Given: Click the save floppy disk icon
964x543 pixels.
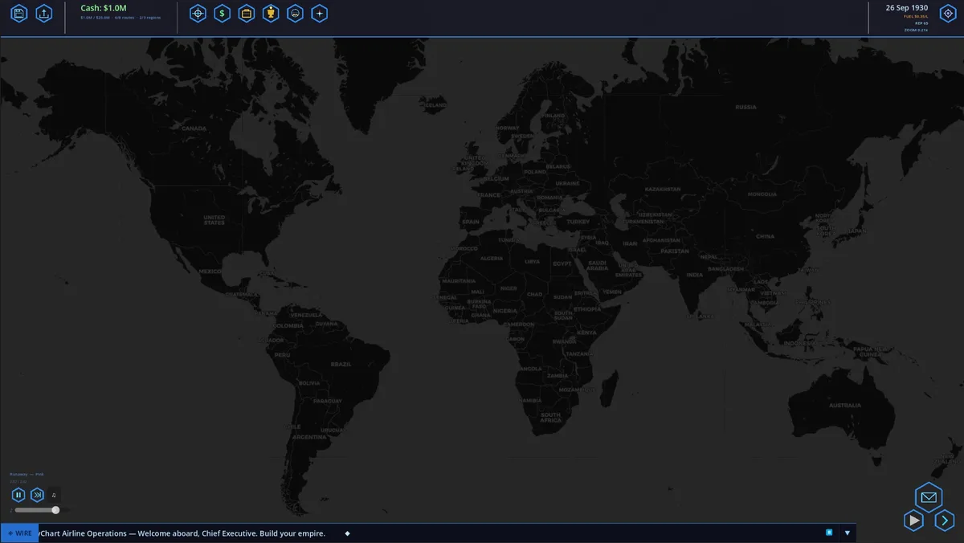Looking at the screenshot, I should point(18,13).
